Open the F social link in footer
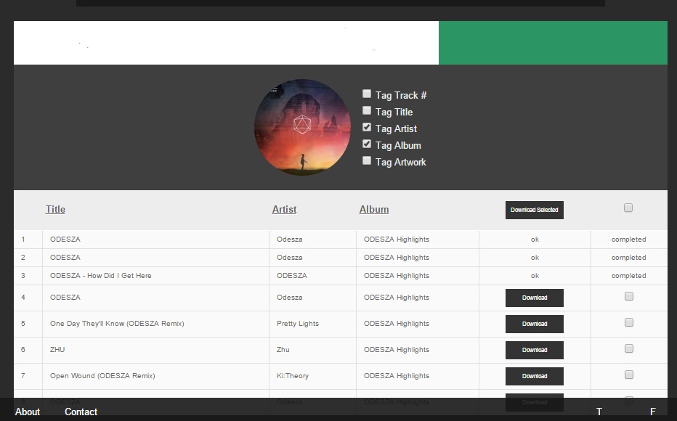 653,412
